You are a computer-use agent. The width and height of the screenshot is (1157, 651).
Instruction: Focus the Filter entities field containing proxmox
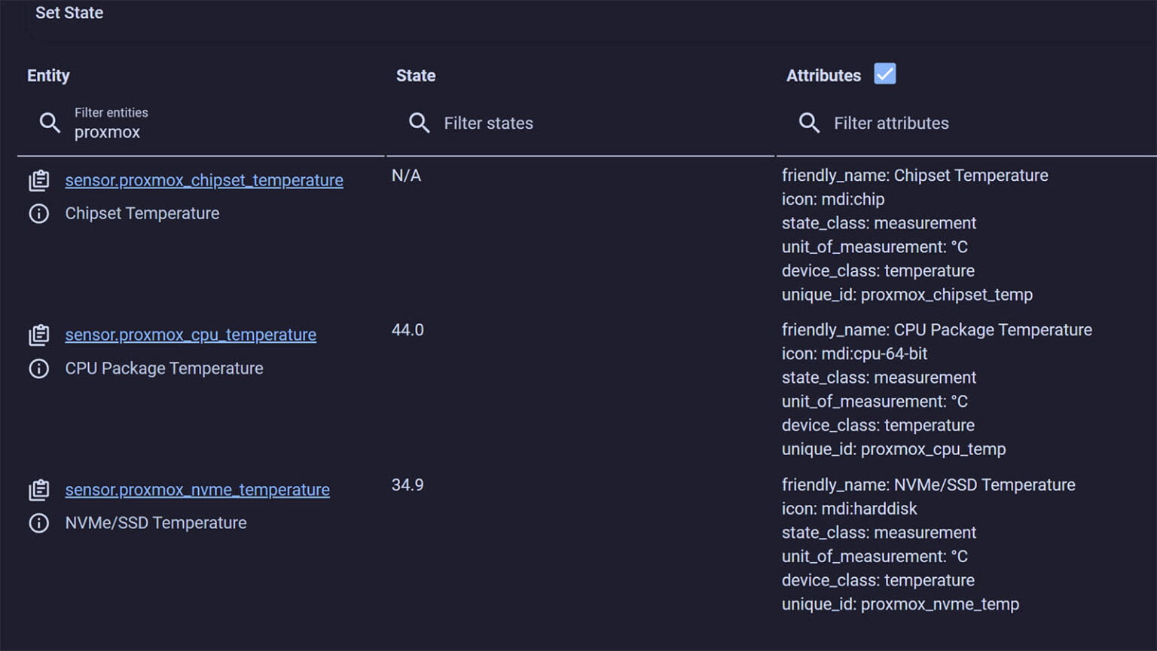(201, 124)
